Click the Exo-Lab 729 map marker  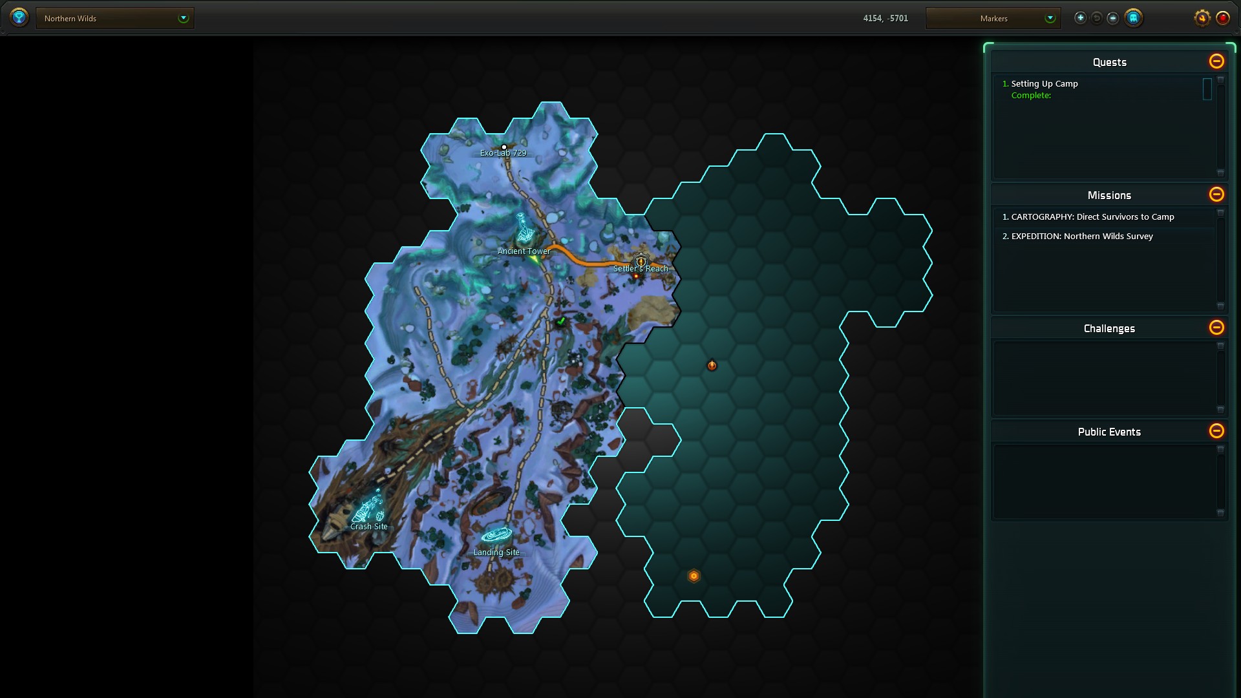[504, 147]
